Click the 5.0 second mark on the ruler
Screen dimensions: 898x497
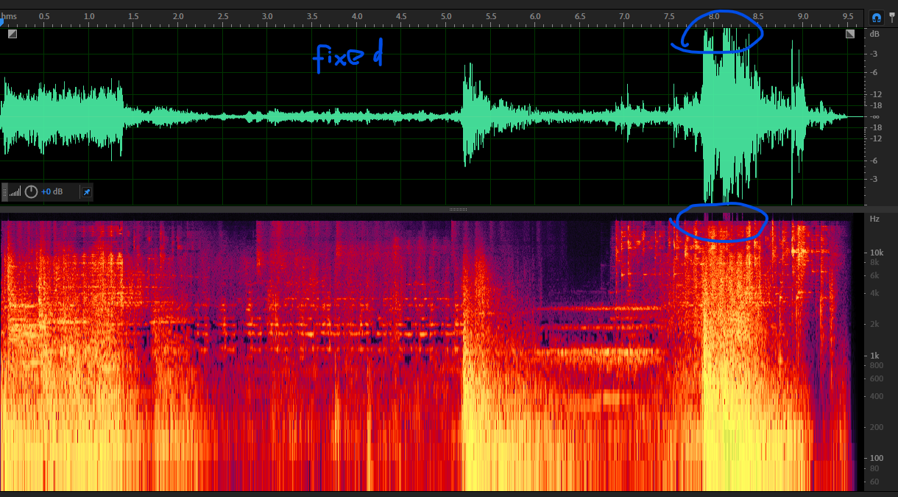(446, 16)
